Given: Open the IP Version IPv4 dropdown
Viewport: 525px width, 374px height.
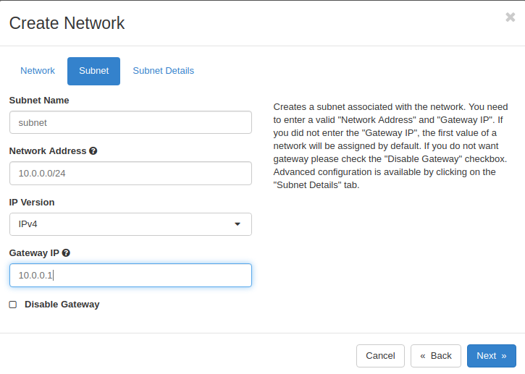Looking at the screenshot, I should tap(130, 224).
